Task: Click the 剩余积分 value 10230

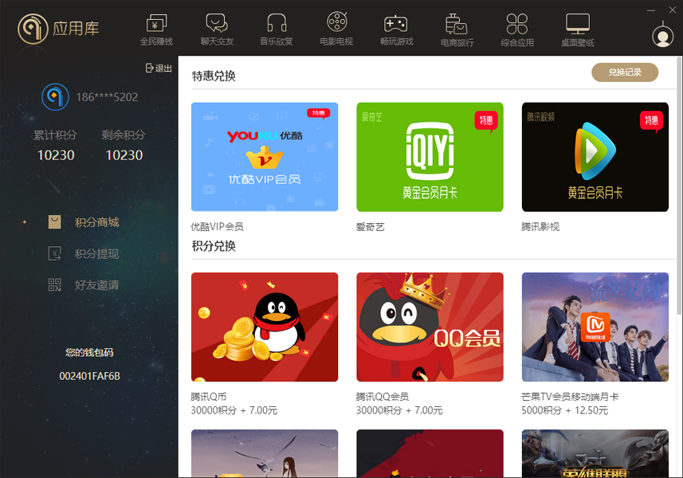Action: 124,155
